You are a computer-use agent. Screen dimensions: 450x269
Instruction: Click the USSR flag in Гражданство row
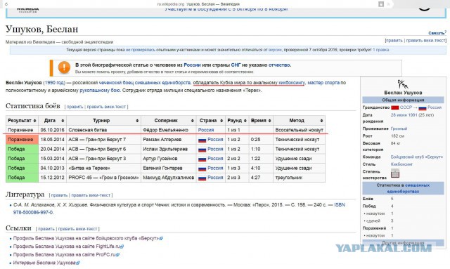point(395,107)
